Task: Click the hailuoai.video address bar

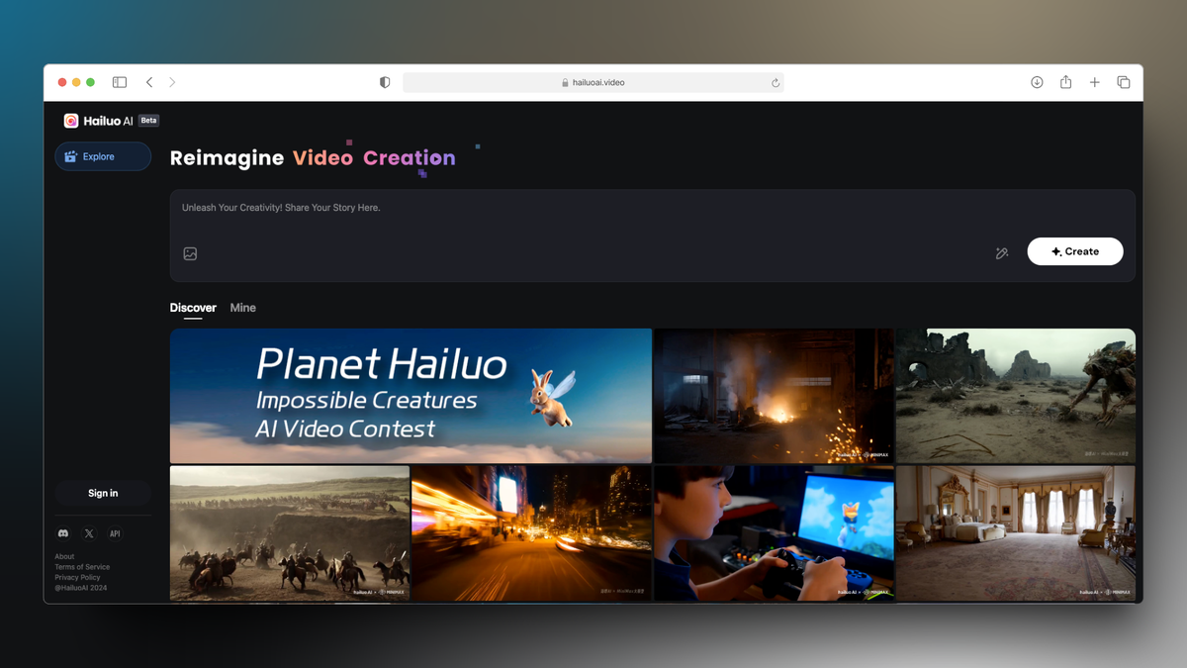Action: (x=593, y=83)
